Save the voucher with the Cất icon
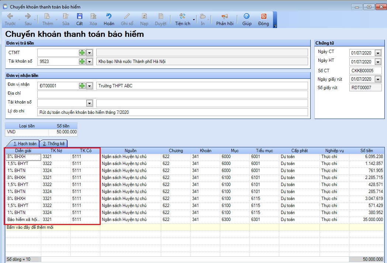387x263 pixels. (79, 16)
